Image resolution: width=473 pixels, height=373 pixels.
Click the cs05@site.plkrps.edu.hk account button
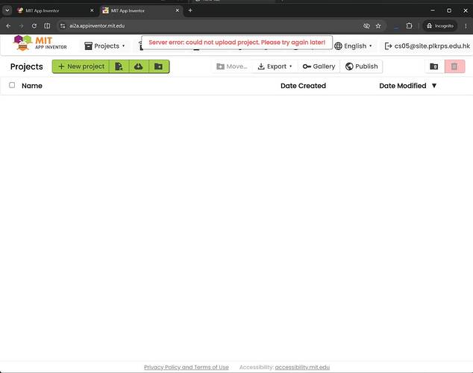[427, 46]
